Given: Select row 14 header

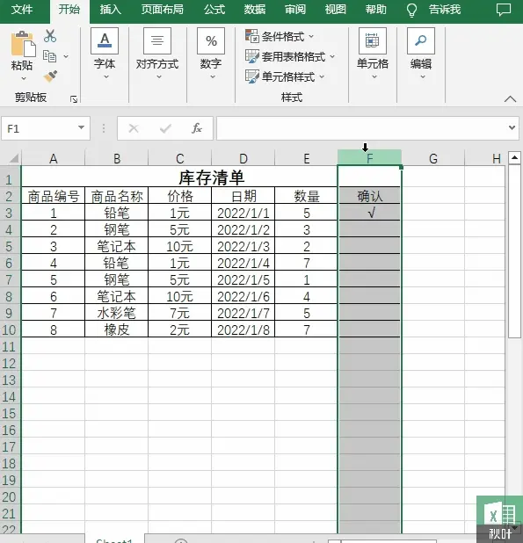Looking at the screenshot, I should (9, 396).
